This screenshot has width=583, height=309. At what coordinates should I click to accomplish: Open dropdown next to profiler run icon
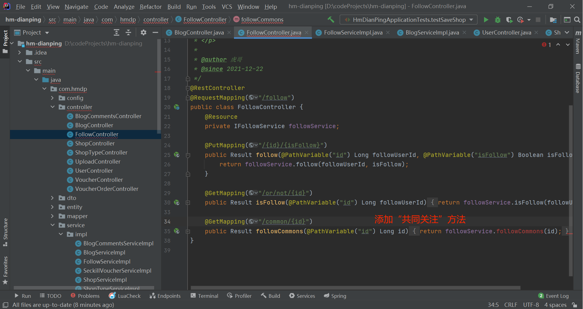529,20
